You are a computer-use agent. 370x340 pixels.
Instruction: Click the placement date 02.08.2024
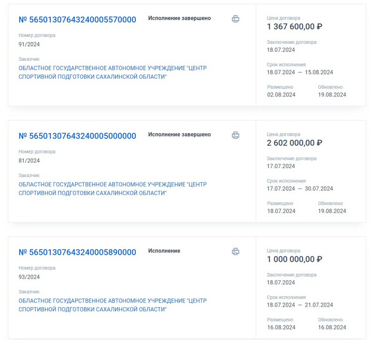pos(281,95)
